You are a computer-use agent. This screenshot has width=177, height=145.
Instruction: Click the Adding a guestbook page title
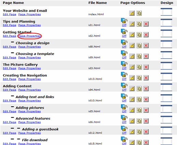point(40,129)
